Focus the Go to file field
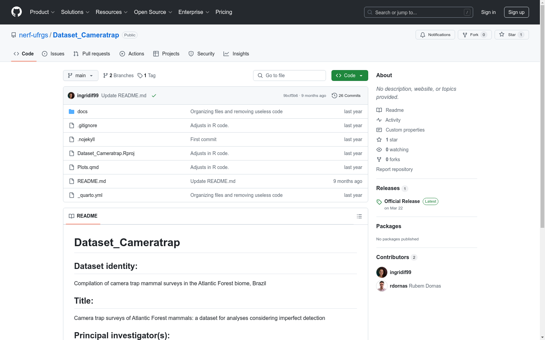 (290, 75)
